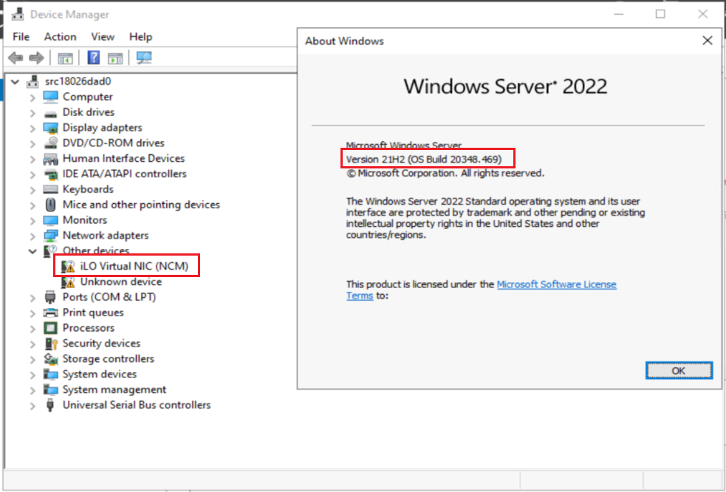The image size is (726, 492).
Task: Click the Security devices icon
Action: click(50, 344)
